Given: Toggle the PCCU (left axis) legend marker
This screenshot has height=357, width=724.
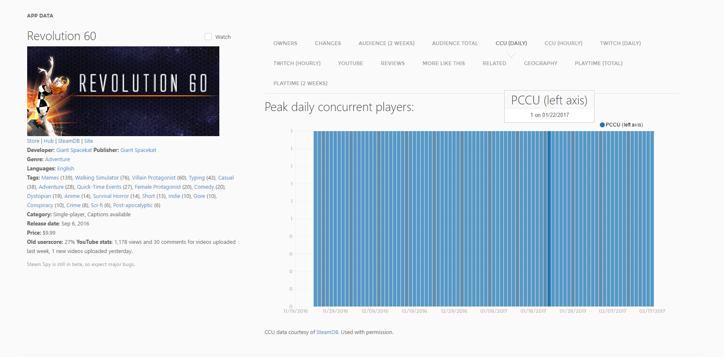Looking at the screenshot, I should 602,125.
